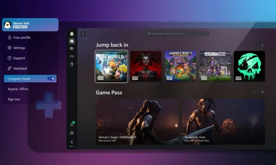Show next games in Jump back in
276x165 pixels.
pos(262,46)
